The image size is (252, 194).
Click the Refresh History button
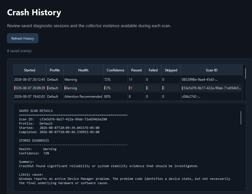pyautogui.click(x=23, y=38)
